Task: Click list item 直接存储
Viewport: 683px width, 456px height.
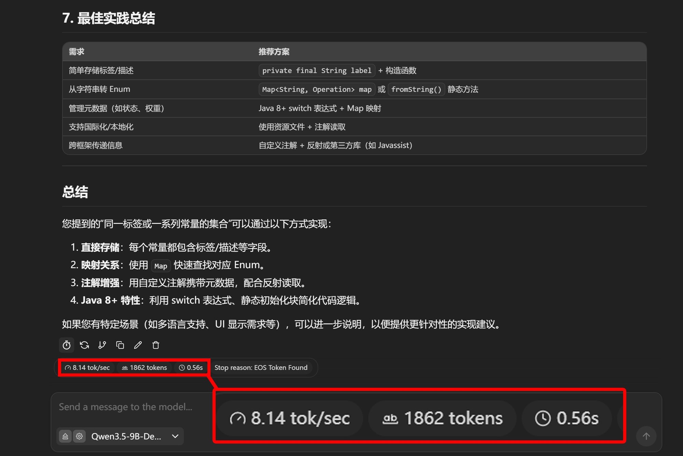Action: [172, 247]
